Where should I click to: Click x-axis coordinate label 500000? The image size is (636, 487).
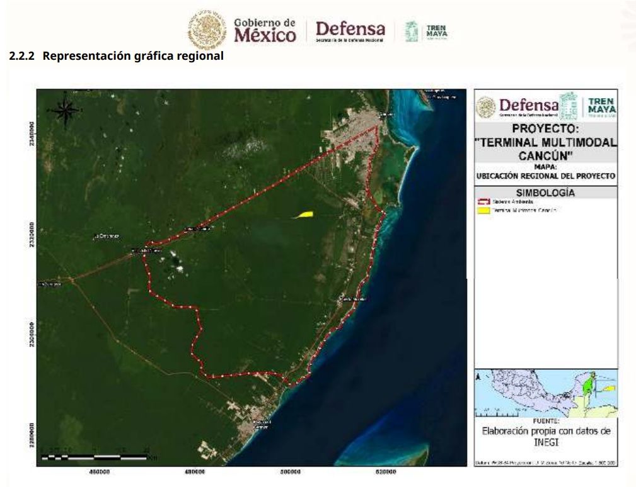point(291,472)
